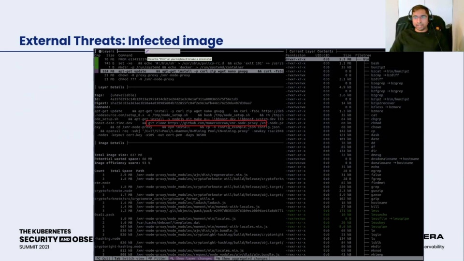Click the Layers pane title
Image resolution: width=464 pixels, height=261 pixels.
point(108,51)
